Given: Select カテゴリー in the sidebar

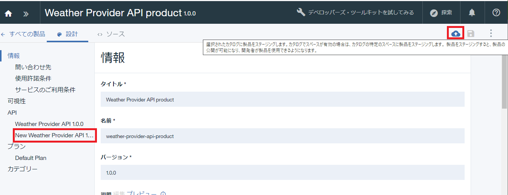Looking at the screenshot, I should (23, 169).
